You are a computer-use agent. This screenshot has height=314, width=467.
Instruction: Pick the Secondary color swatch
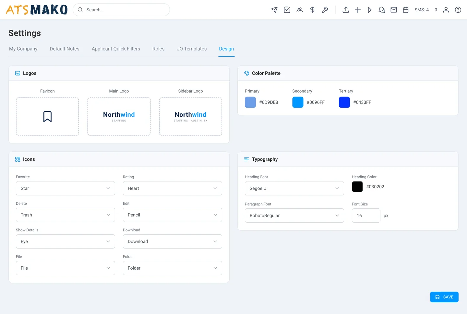tap(298, 102)
